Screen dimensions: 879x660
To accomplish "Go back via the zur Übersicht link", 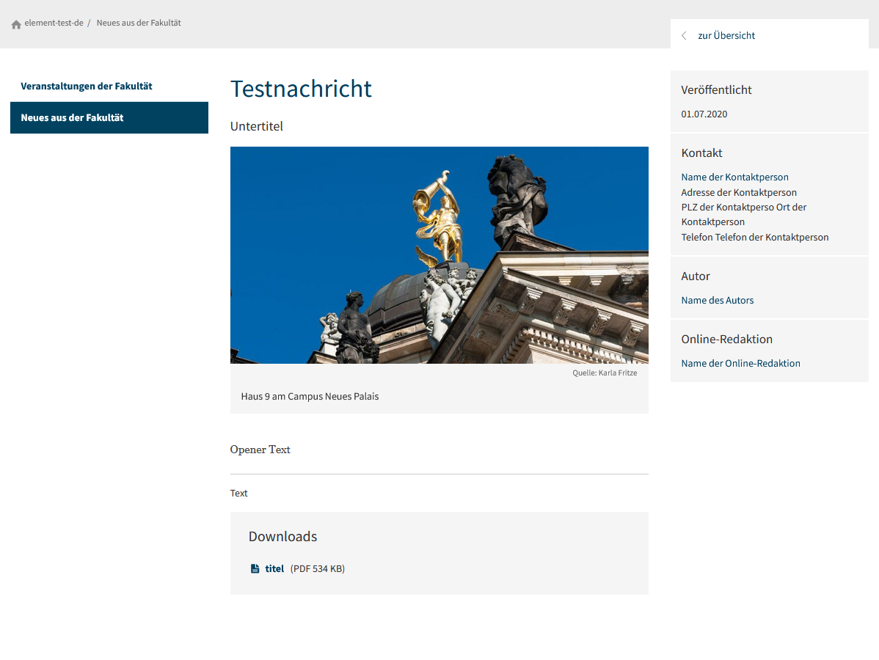I will (726, 35).
